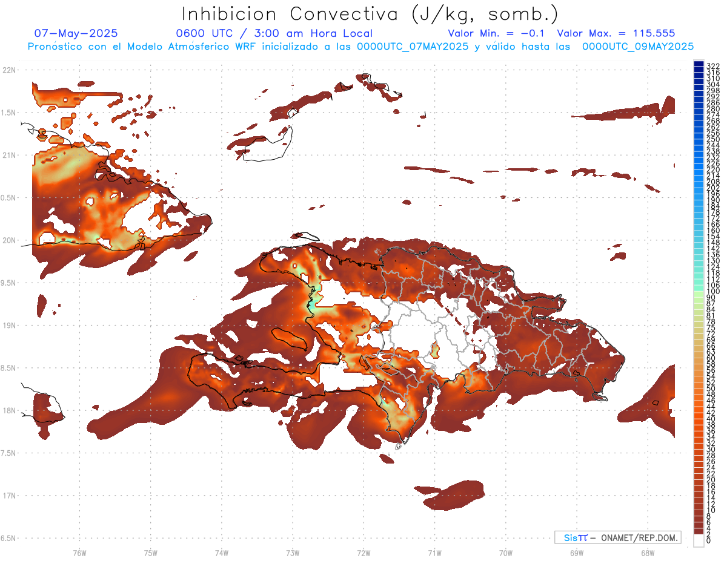Click the "Valor Max. = 115.555" readout
The image size is (727, 561).
click(x=616, y=33)
